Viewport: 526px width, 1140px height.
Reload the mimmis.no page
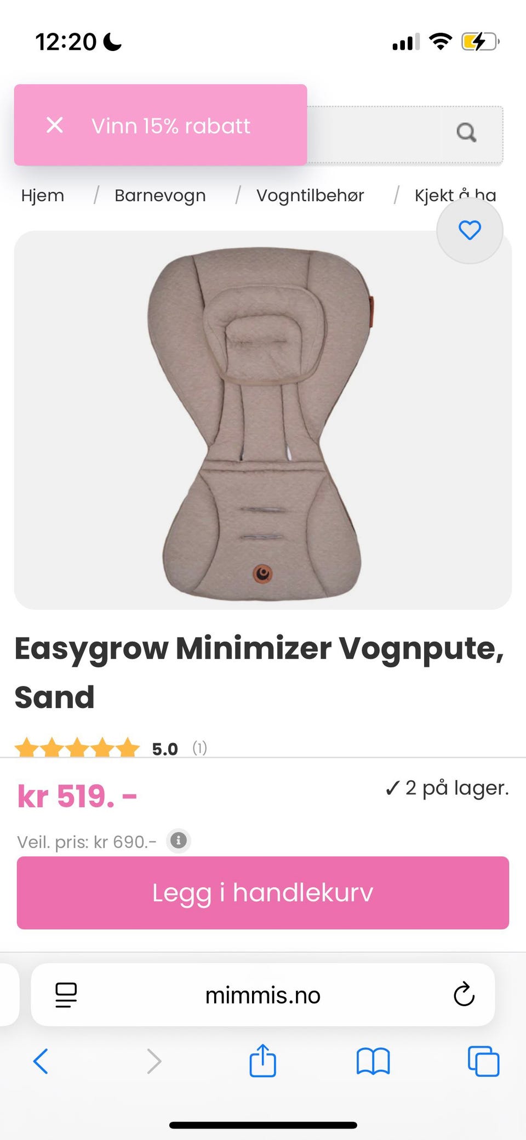point(464,995)
